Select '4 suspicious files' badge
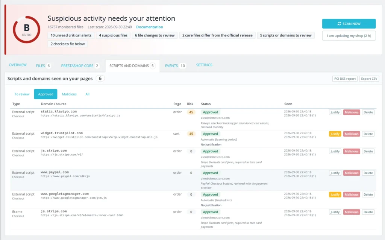Viewport: 385px width, 240px height. click(x=113, y=35)
